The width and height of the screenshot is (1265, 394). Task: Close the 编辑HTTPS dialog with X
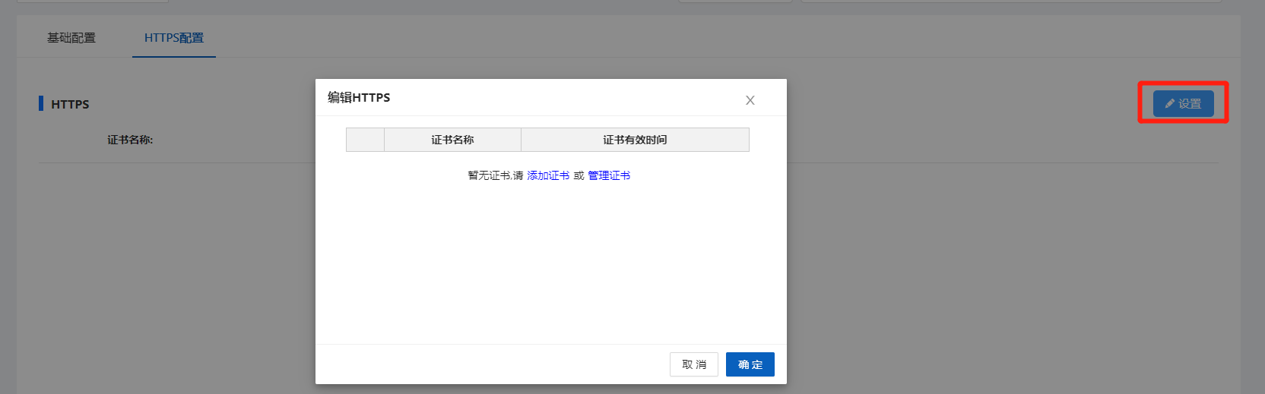coord(750,100)
